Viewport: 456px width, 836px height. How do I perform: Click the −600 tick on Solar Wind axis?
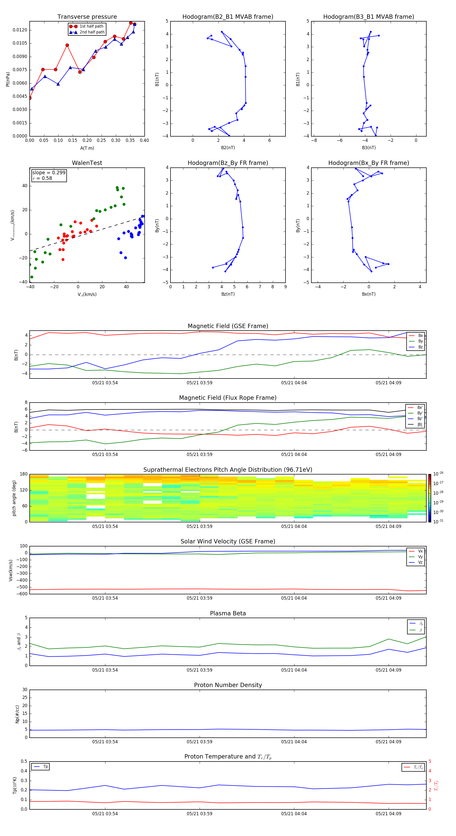(x=22, y=594)
